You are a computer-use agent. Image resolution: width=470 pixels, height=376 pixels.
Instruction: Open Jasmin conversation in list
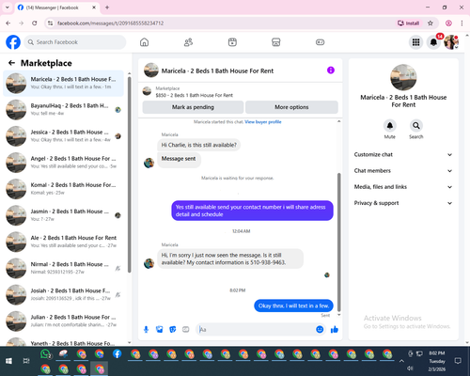[x=63, y=215]
